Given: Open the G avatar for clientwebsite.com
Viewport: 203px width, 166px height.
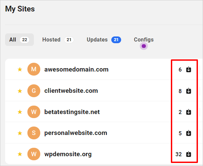Looking at the screenshot, I should (x=33, y=91).
